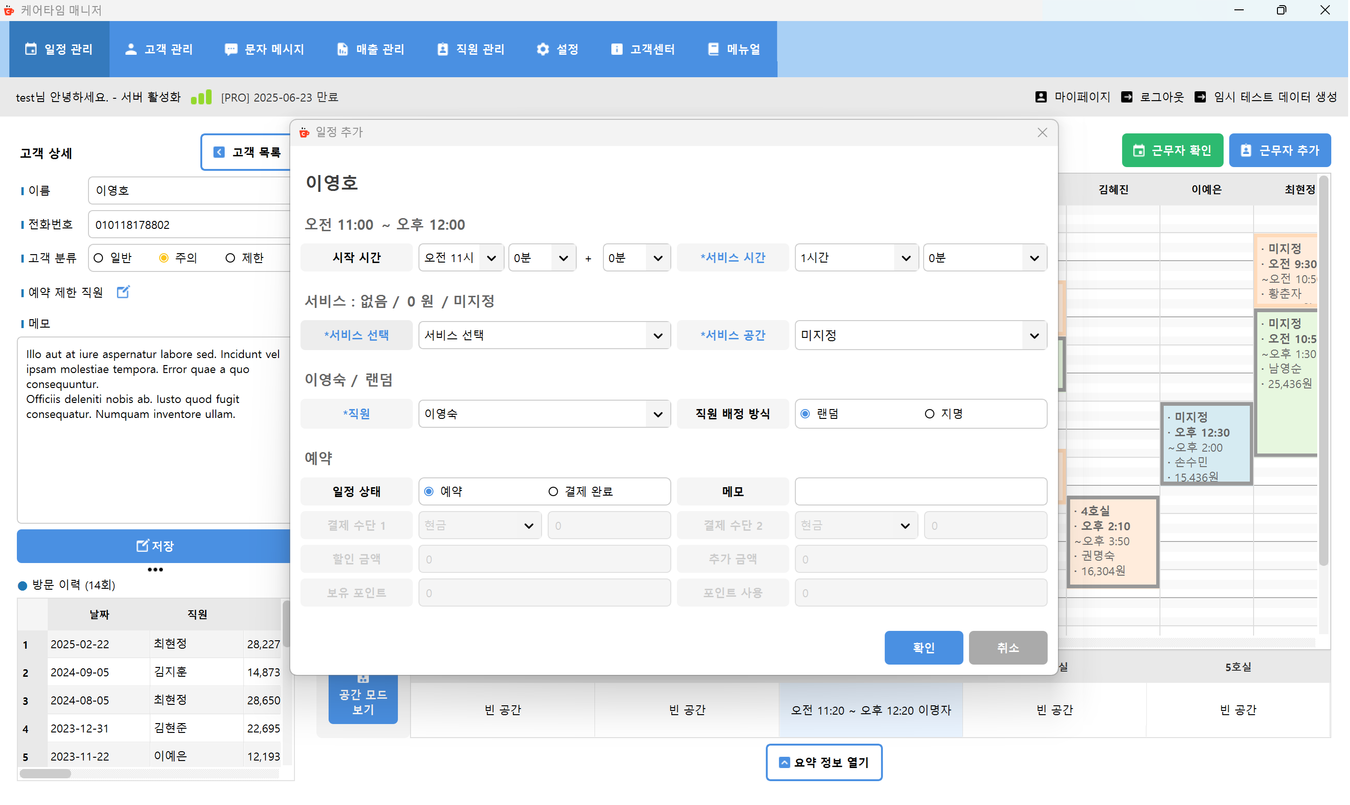Select the 지명 staff assignment radio button

(930, 413)
